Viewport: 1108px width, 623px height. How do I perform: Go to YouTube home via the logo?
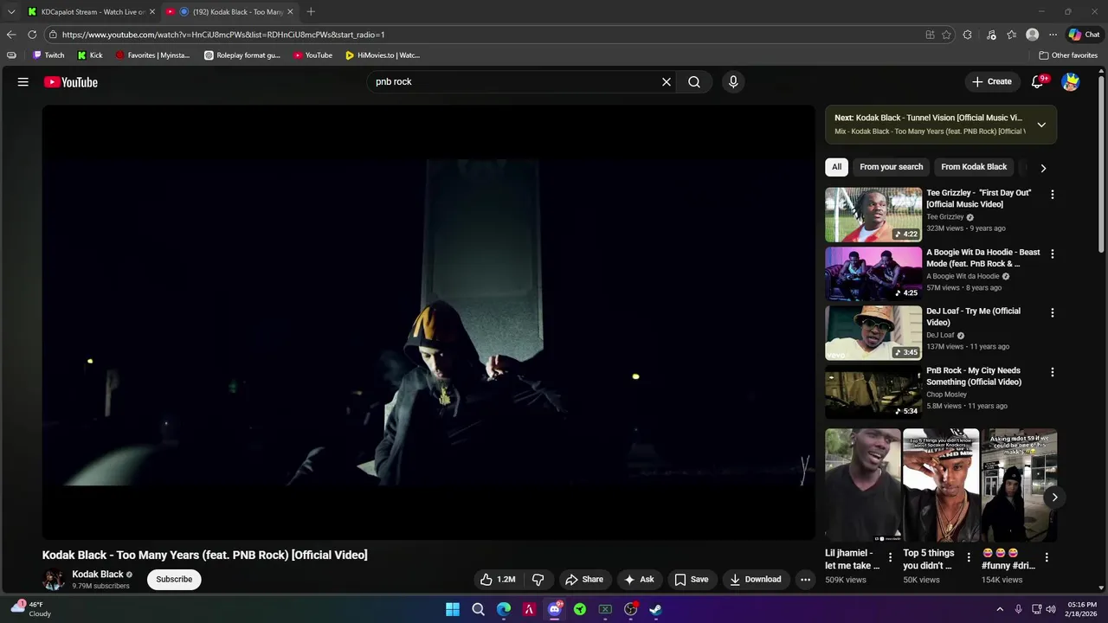71,82
